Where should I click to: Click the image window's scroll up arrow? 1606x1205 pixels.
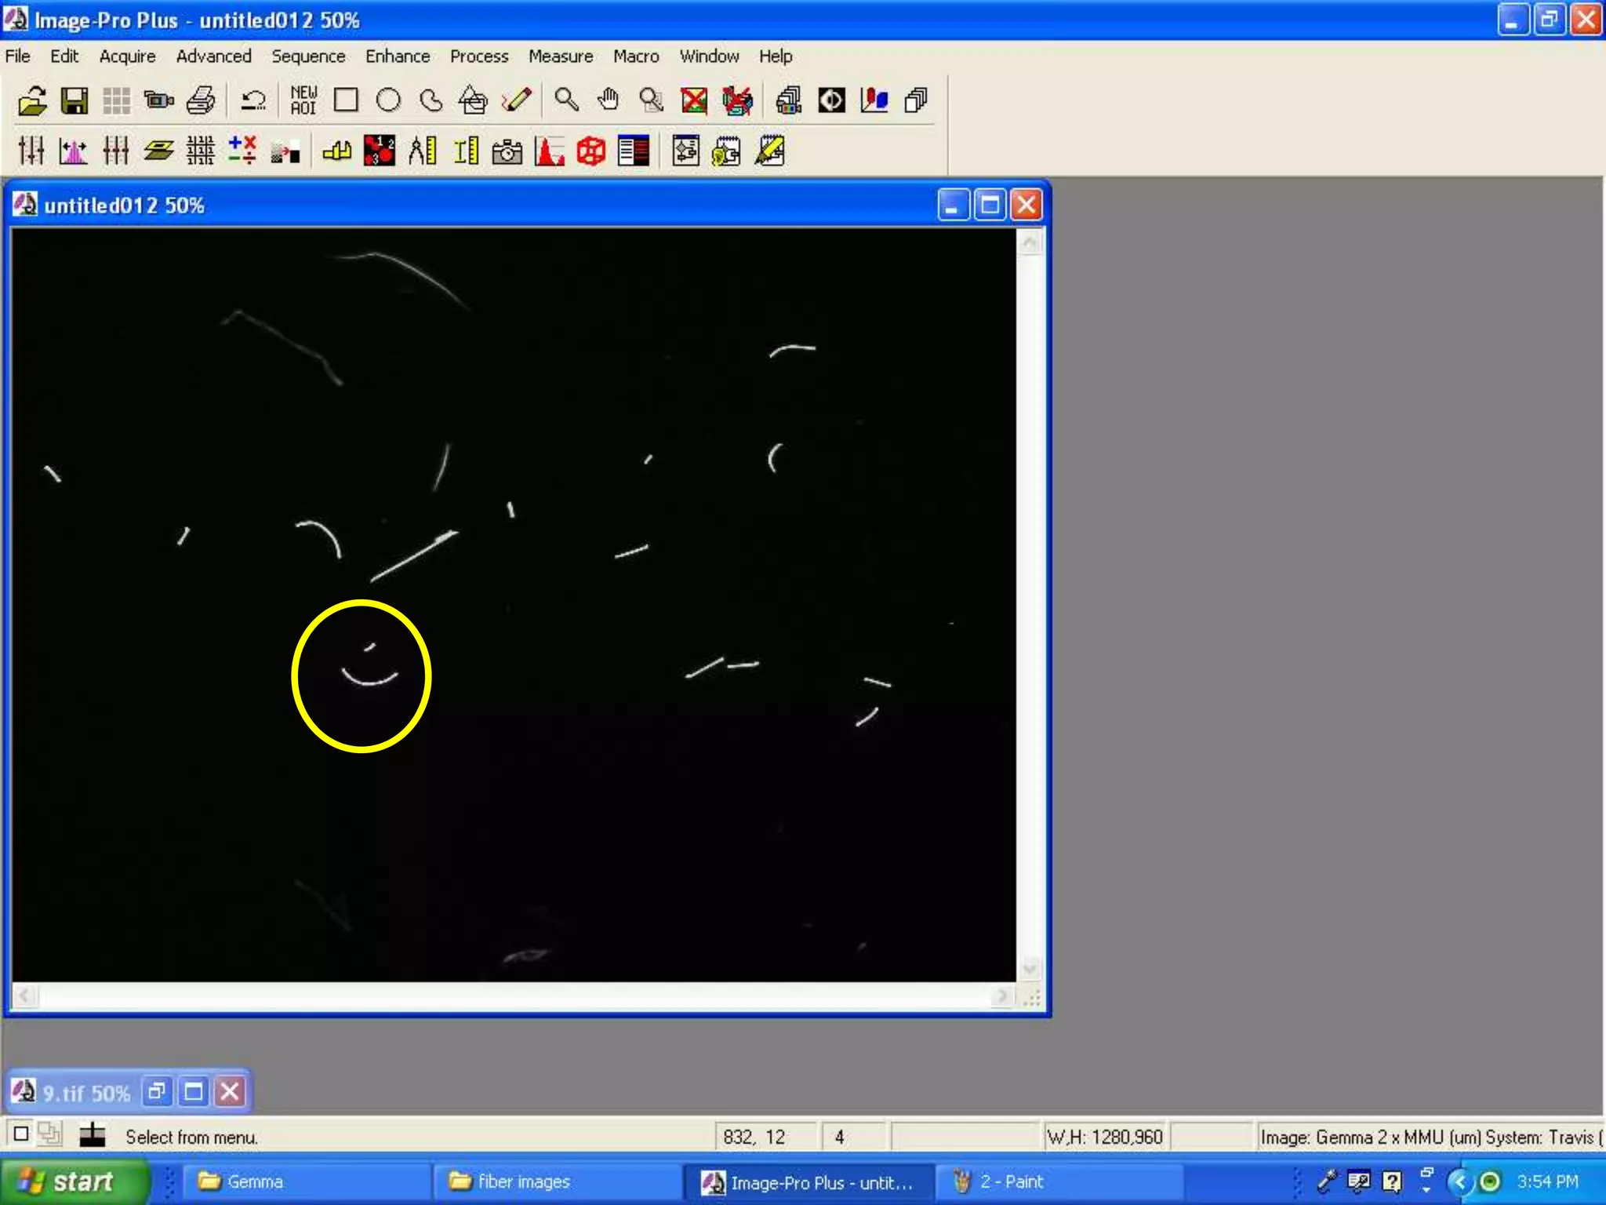(x=1030, y=242)
